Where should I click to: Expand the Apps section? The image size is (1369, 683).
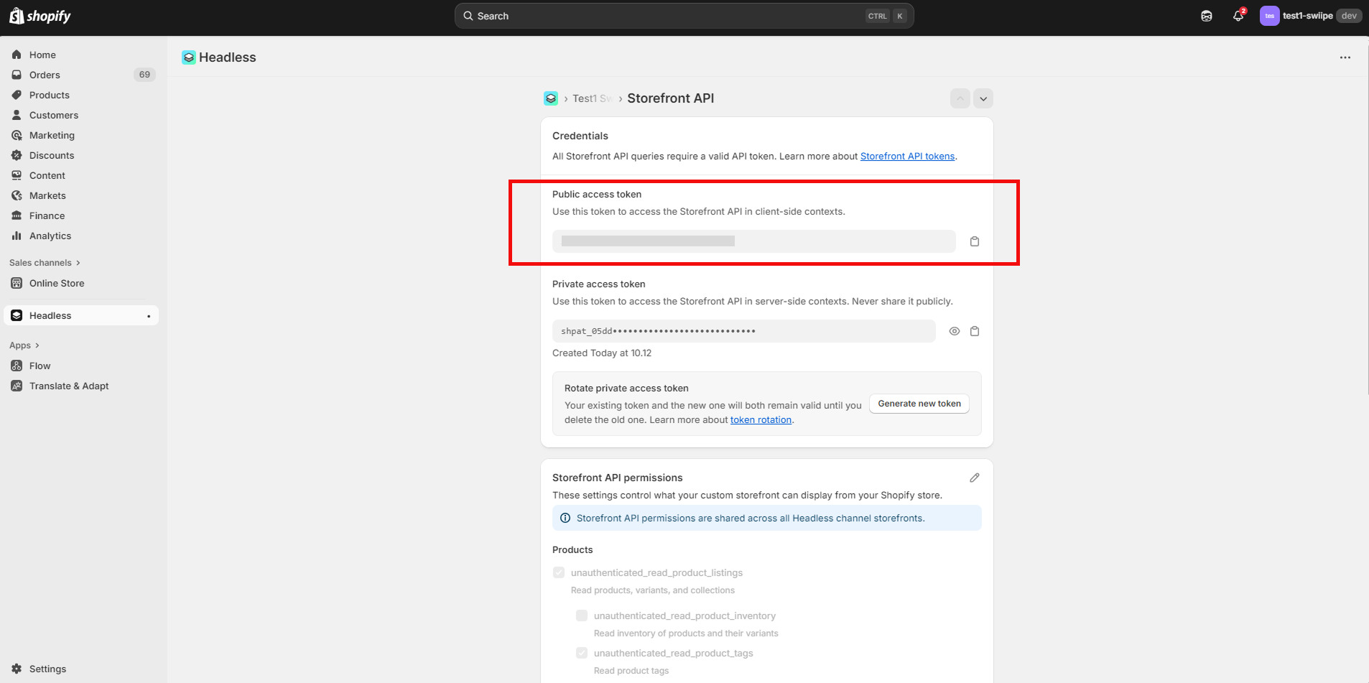coord(24,345)
